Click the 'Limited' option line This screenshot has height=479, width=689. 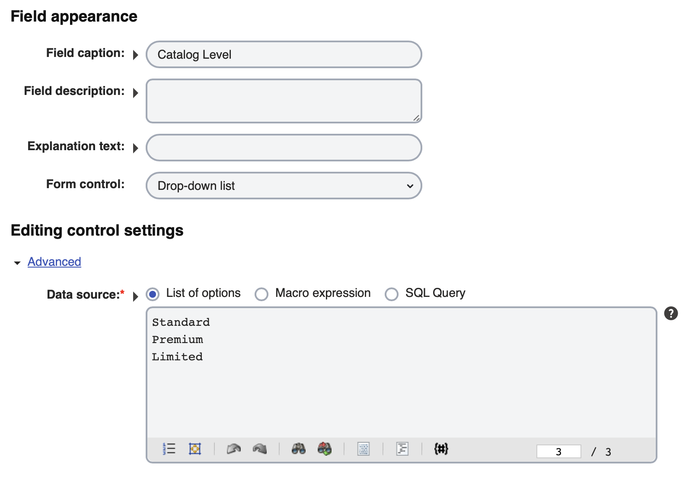pyautogui.click(x=177, y=357)
